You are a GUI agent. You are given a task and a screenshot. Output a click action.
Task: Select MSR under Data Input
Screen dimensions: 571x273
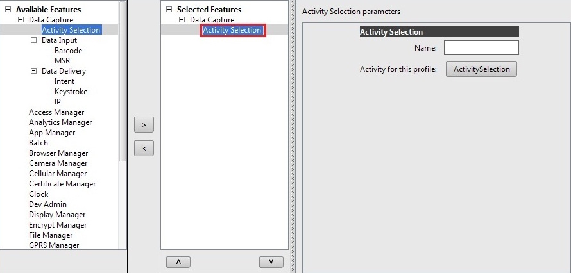[x=62, y=61]
